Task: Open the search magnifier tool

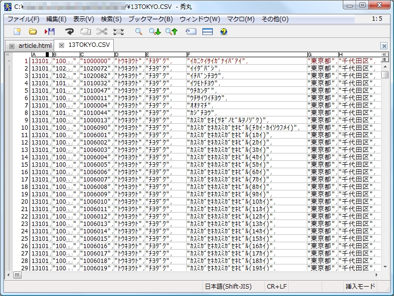Action: 138,31
